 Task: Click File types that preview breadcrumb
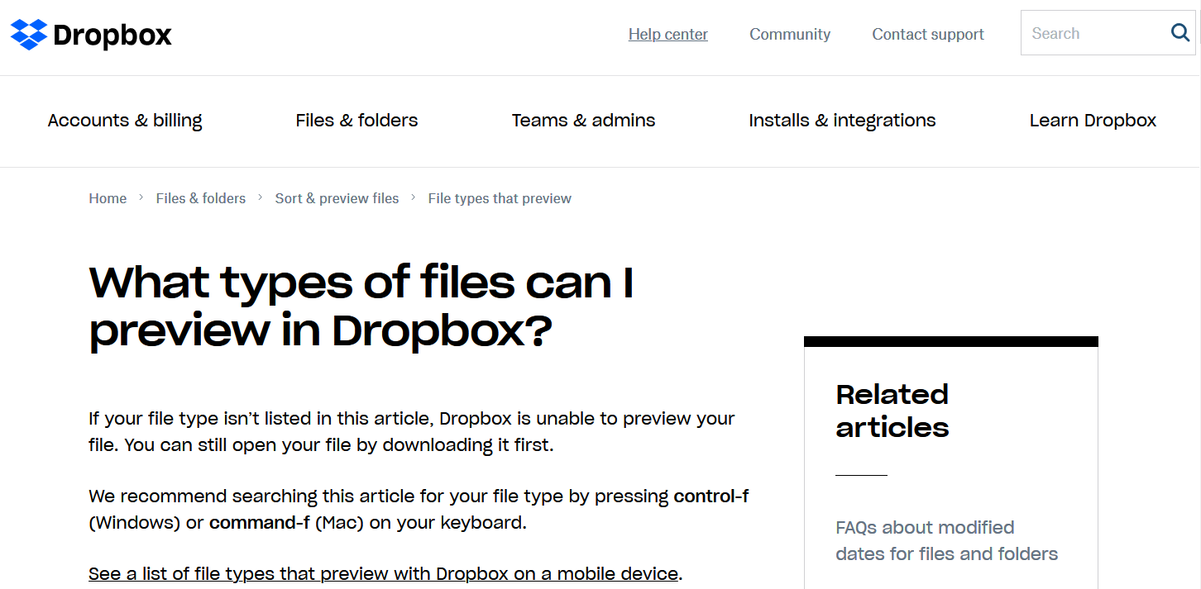coord(500,198)
